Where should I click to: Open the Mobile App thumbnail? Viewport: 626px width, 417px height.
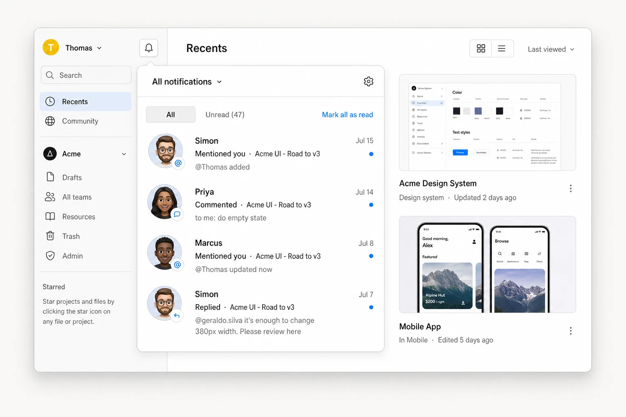tap(487, 264)
